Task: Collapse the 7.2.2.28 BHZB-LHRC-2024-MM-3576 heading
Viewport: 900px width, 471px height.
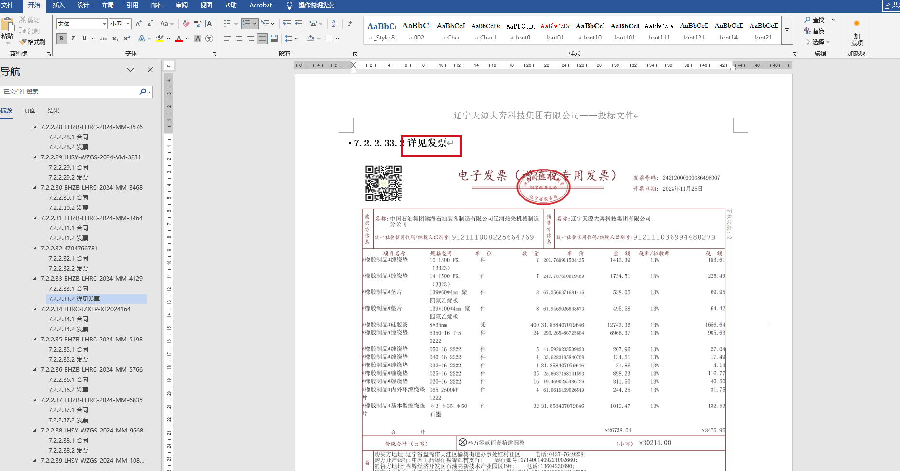Action: 35,127
